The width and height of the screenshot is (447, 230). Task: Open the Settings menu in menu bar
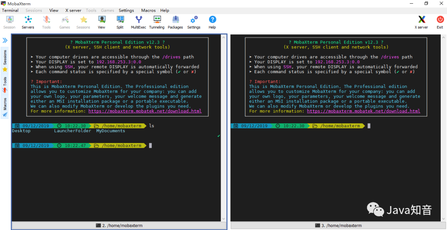[x=126, y=10]
